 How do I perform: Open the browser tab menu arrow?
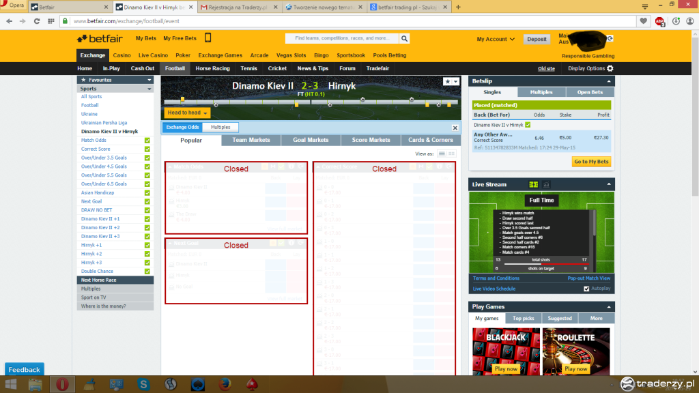click(644, 6)
